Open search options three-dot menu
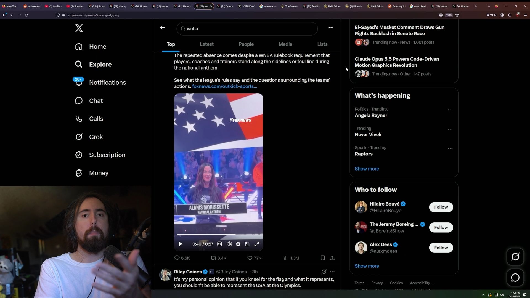530x298 pixels. pyautogui.click(x=331, y=28)
